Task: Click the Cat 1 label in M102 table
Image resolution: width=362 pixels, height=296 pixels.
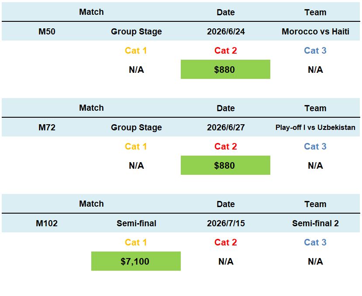Action: coord(136,242)
